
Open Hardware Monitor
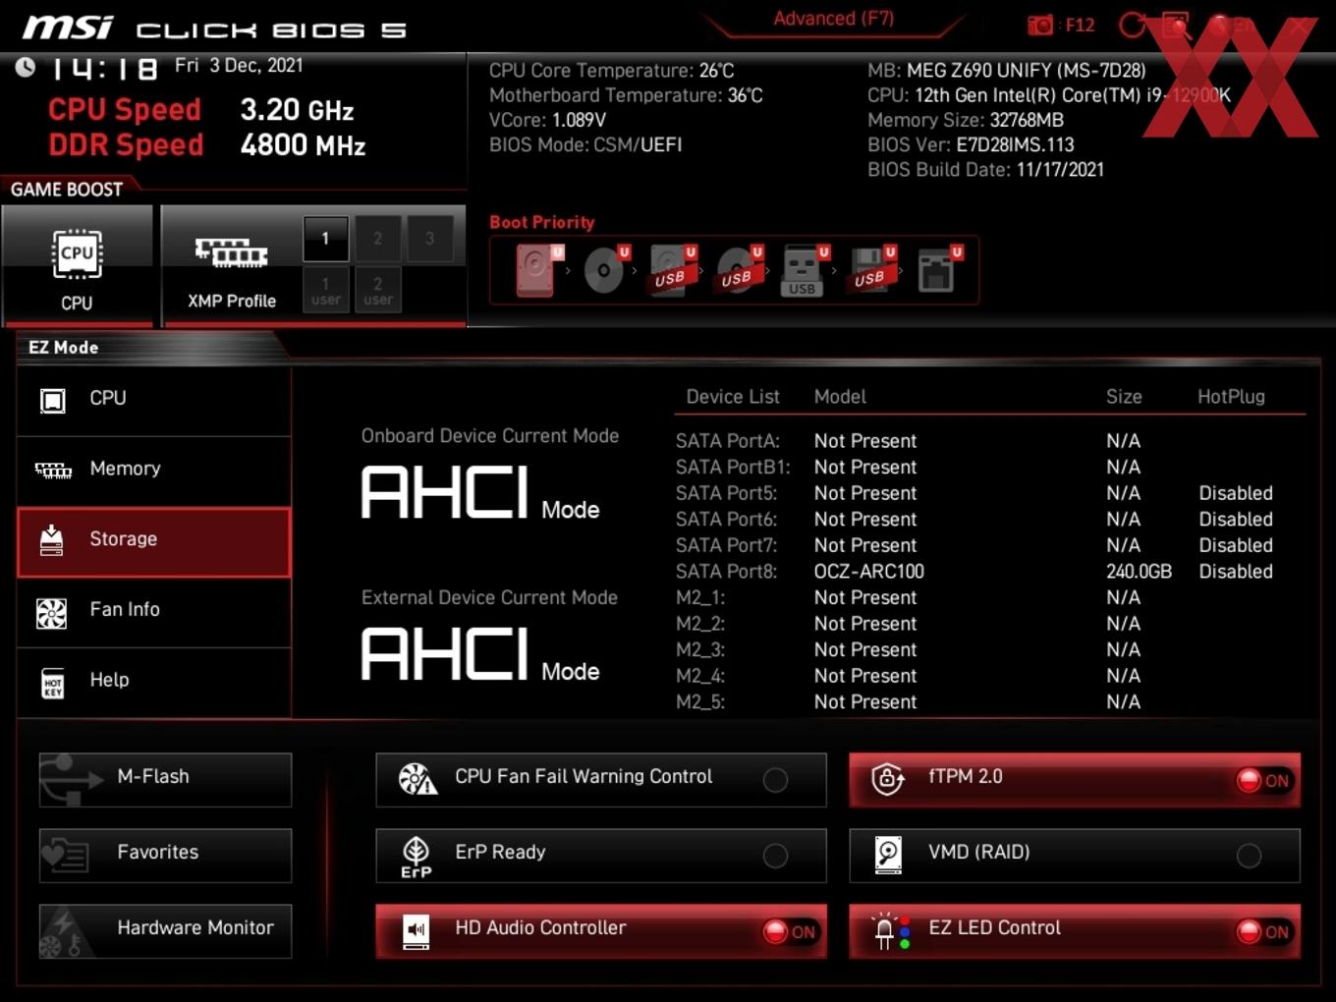coord(165,931)
